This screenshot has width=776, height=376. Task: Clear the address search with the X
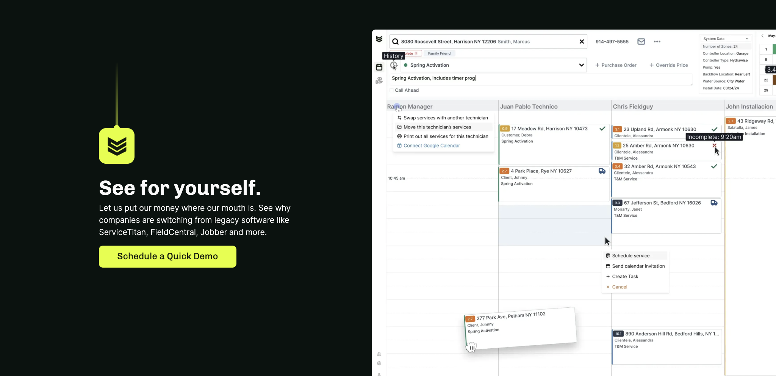tap(582, 42)
